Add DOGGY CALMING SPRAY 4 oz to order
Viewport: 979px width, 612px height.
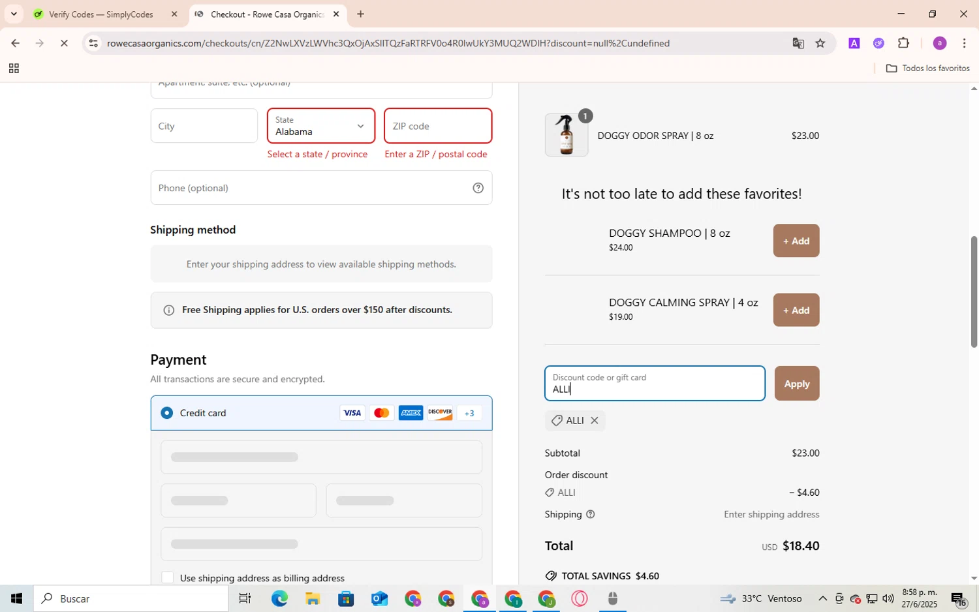(796, 310)
